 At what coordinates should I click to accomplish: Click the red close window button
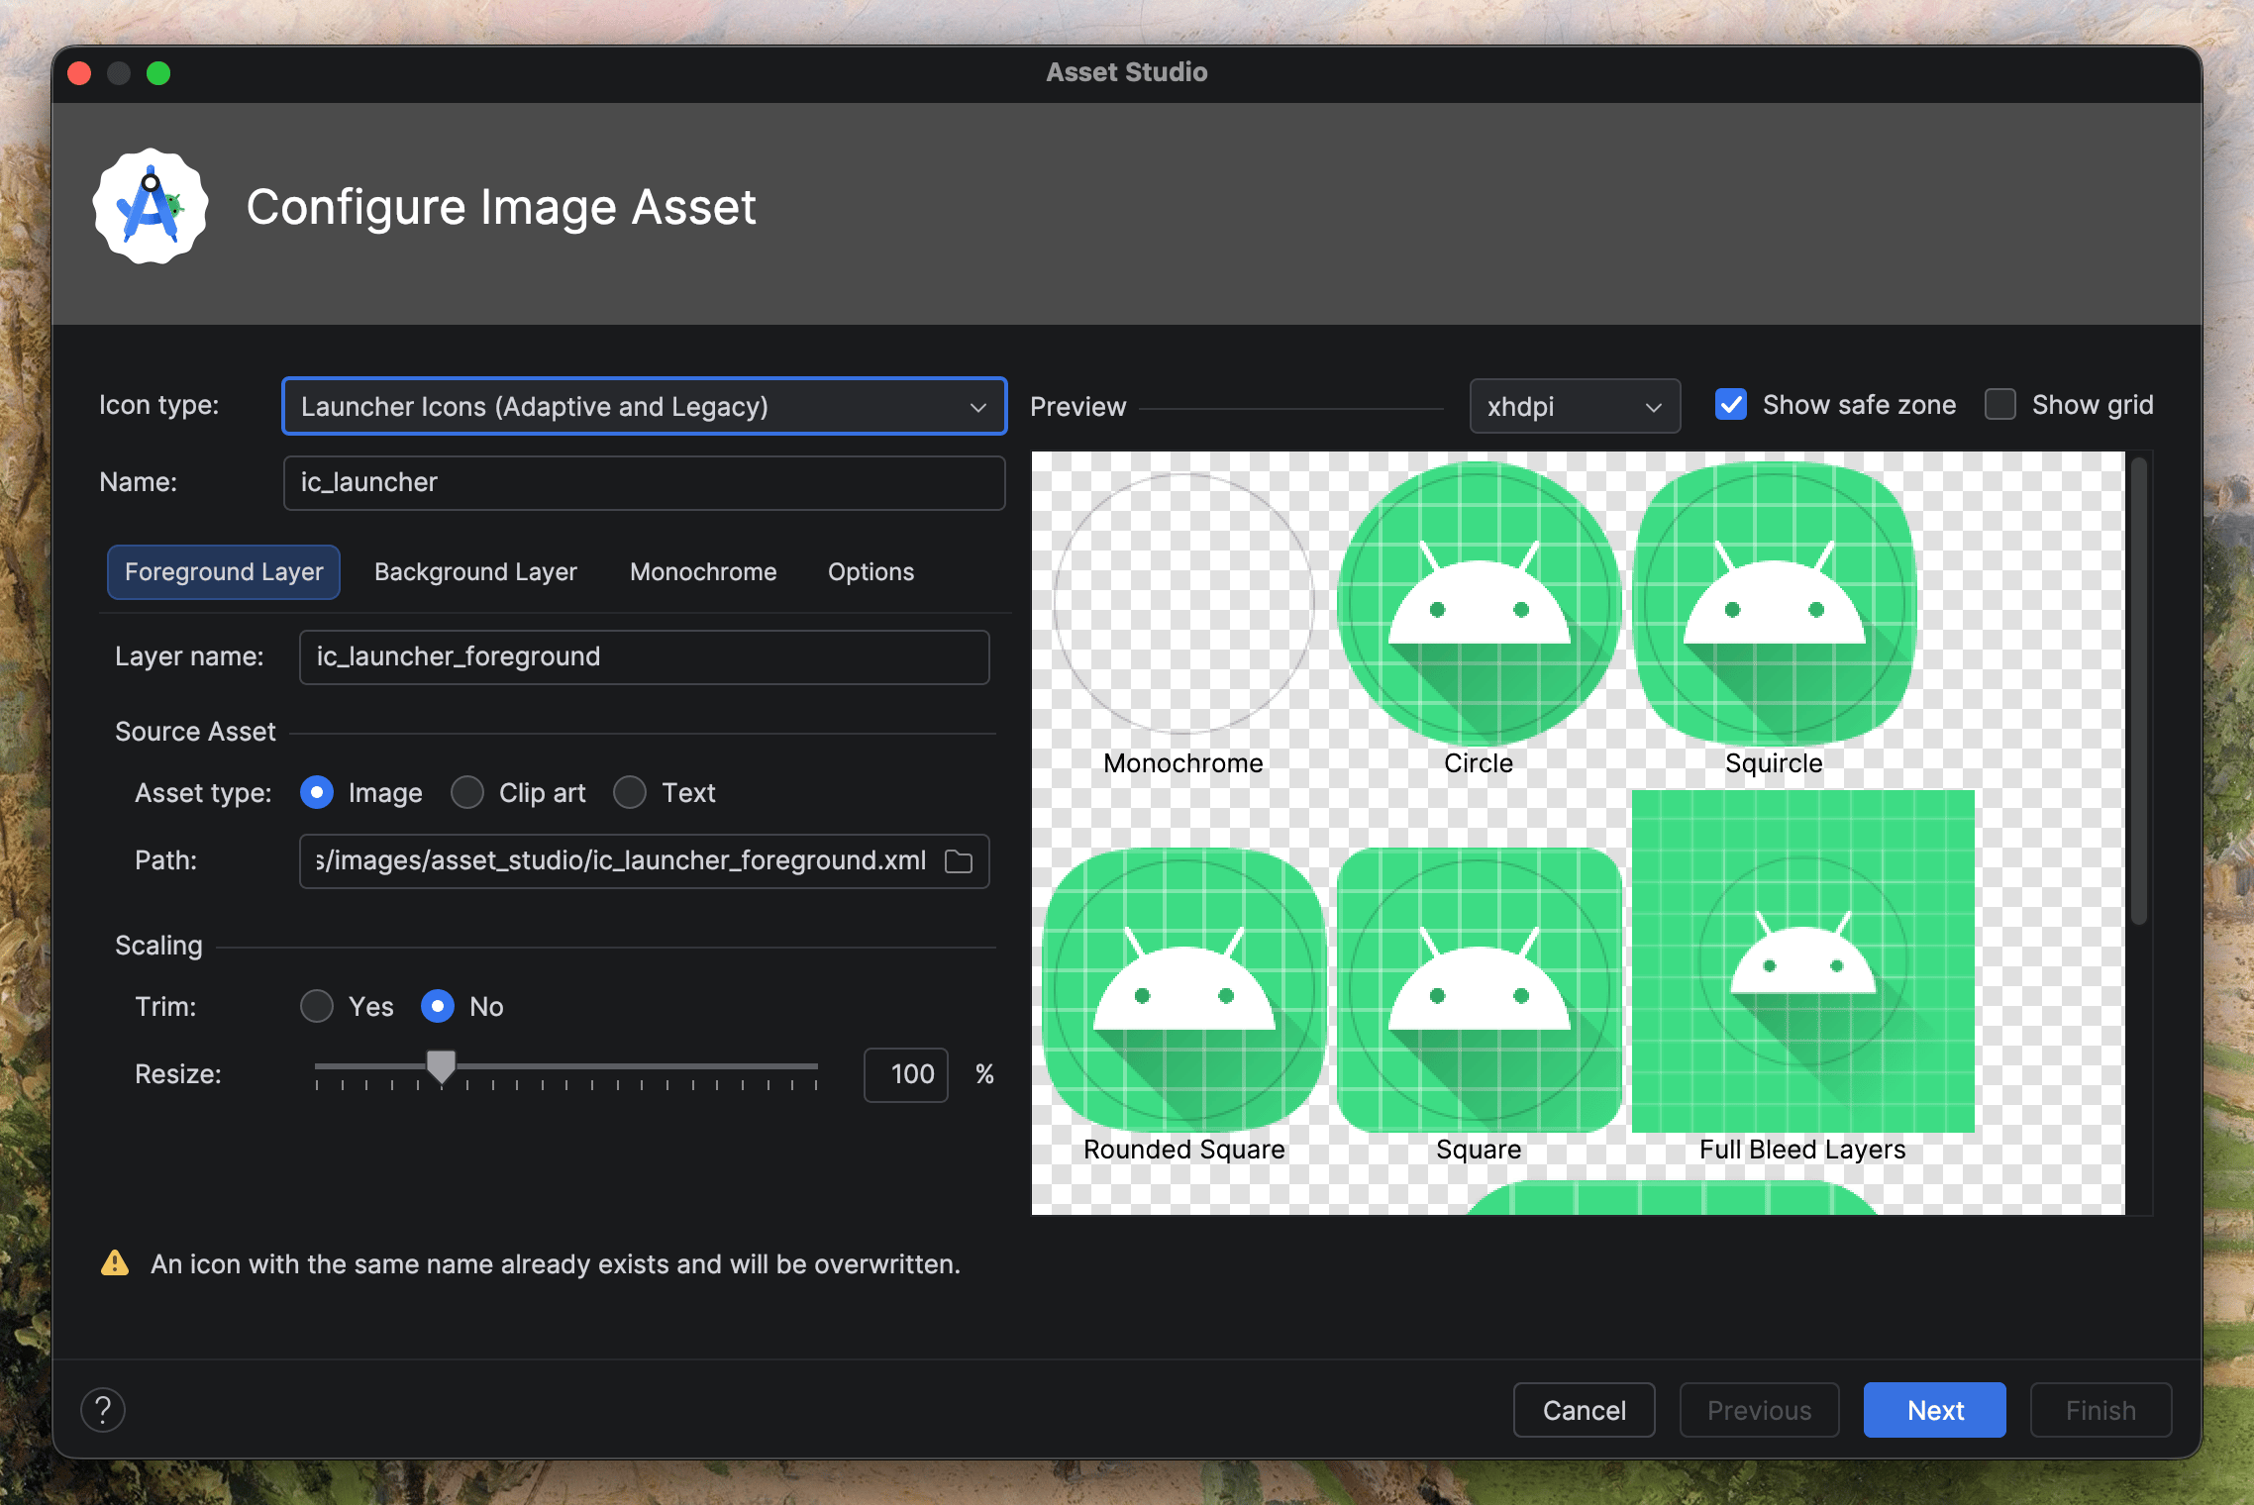(x=79, y=73)
